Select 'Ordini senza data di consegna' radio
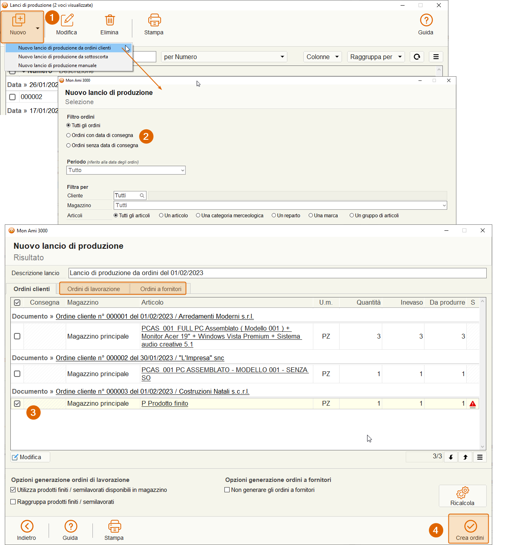 69,145
